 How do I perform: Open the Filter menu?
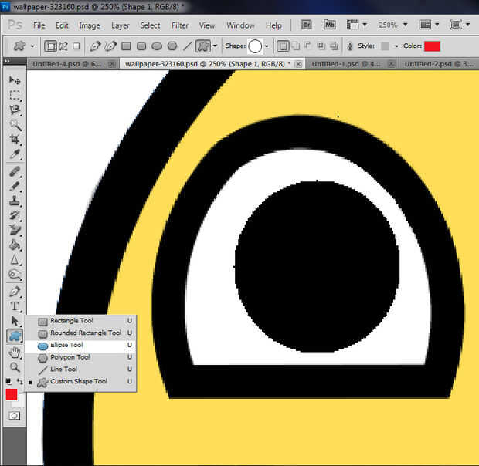tap(179, 25)
